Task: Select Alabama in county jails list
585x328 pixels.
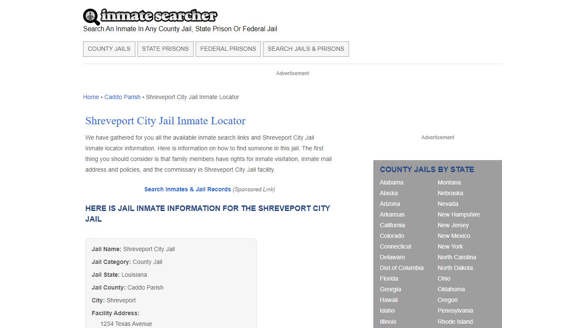Action: [x=391, y=182]
